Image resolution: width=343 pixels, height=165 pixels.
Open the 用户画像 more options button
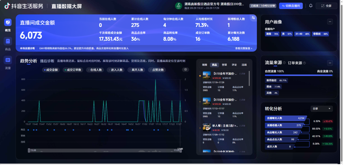(x=330, y=22)
